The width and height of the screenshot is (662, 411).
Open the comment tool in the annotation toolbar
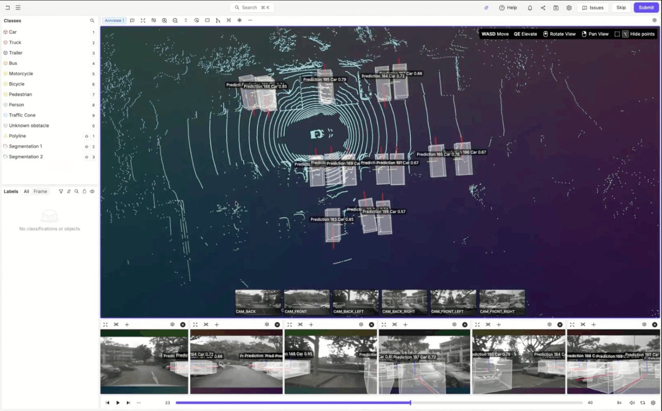133,20
